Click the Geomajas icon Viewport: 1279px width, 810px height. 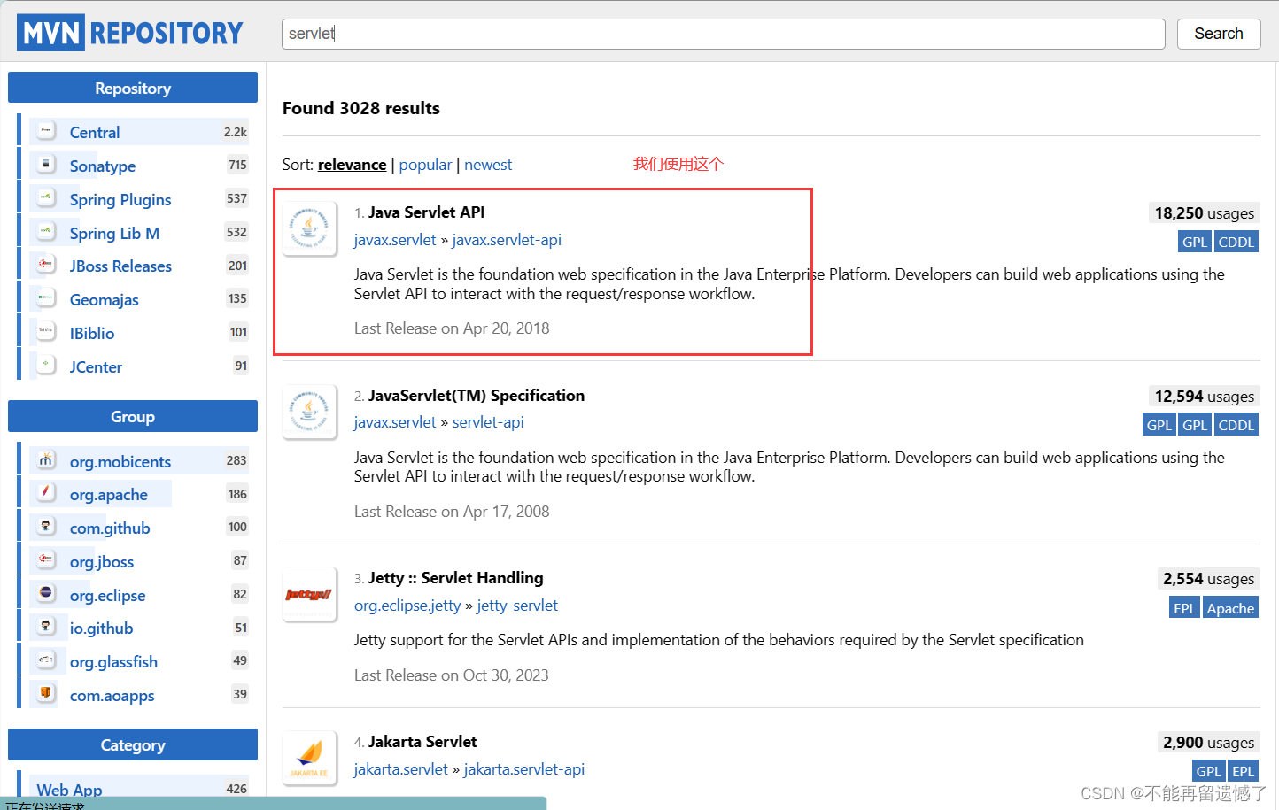click(x=45, y=297)
